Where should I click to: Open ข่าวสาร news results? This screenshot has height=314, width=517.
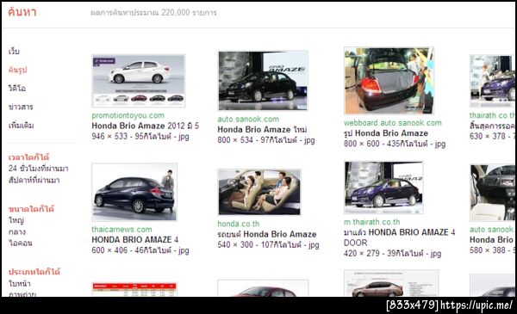coord(21,107)
